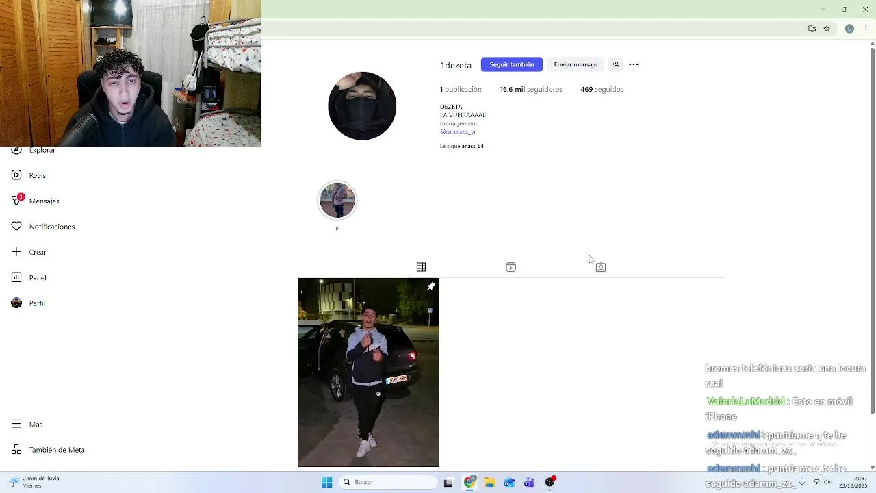
Task: Click the Crear plus icon
Action: pos(16,252)
